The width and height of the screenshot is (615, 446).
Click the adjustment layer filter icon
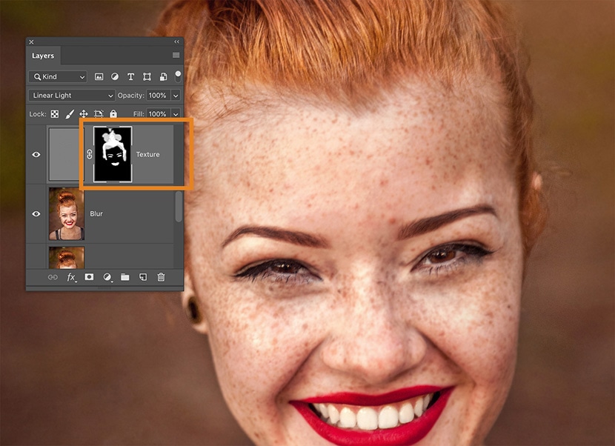pyautogui.click(x=115, y=77)
